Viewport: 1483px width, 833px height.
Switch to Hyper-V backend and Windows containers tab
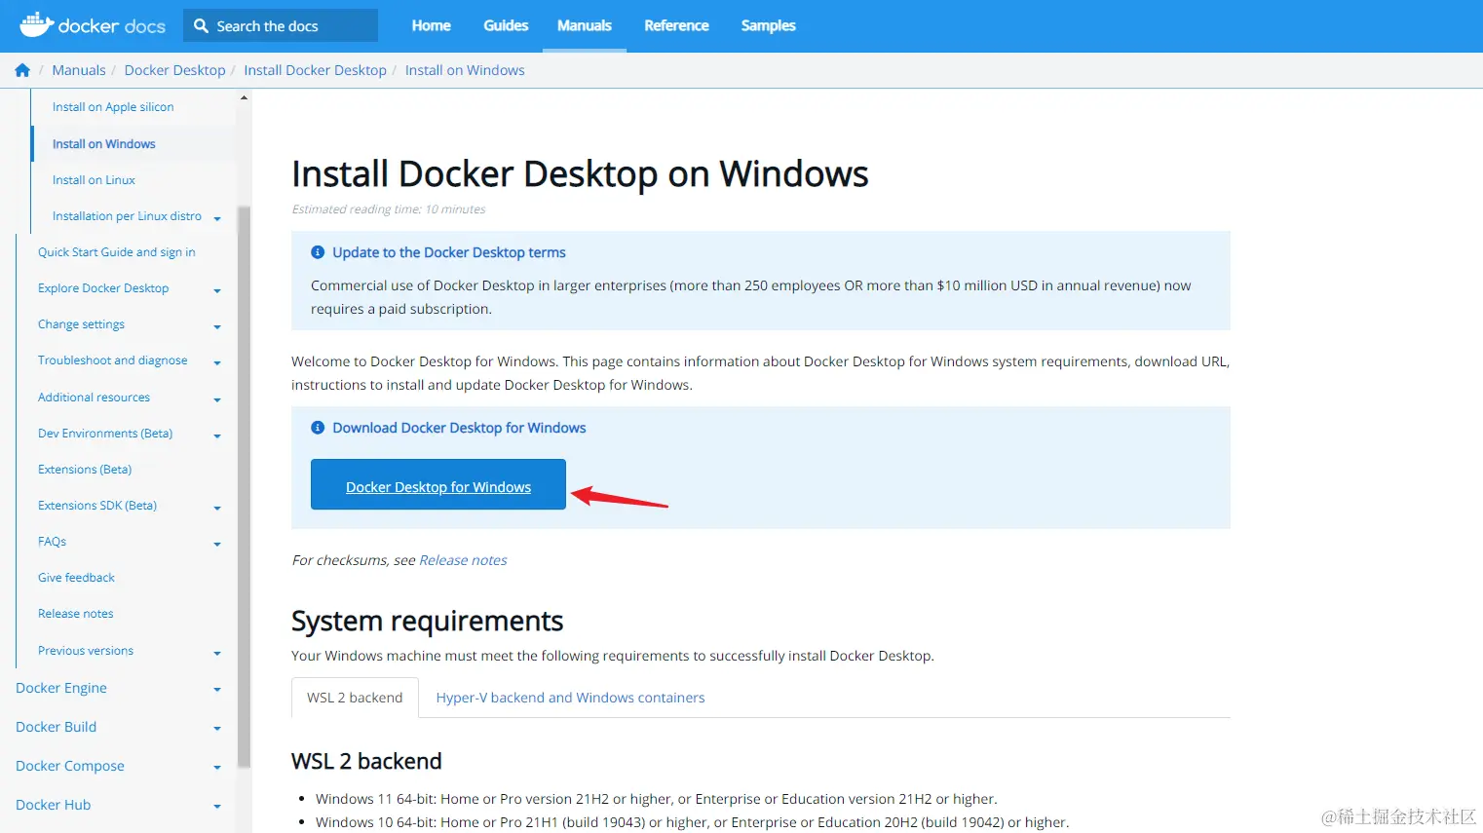pyautogui.click(x=570, y=698)
